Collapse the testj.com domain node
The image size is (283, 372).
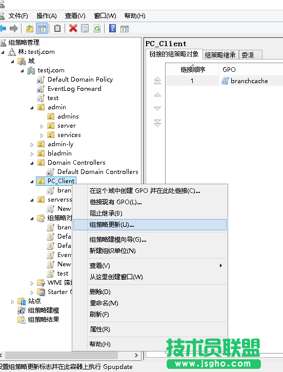click(22, 71)
